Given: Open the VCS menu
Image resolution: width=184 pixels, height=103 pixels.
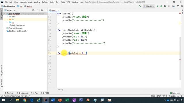Looking at the screenshot, I should point(68,2).
